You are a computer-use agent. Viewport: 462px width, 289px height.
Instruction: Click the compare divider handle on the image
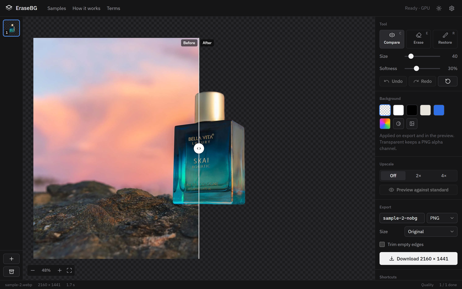pyautogui.click(x=199, y=149)
